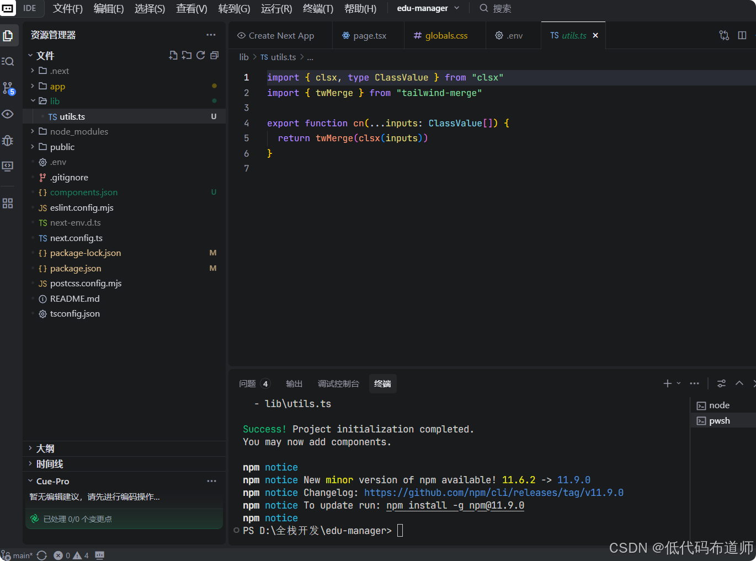
Task: Open Source Control view with 5 badge
Action: 8,88
